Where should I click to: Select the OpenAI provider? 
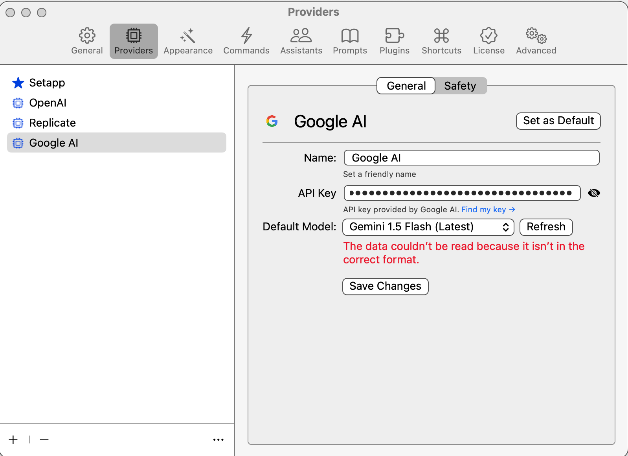[x=117, y=103]
